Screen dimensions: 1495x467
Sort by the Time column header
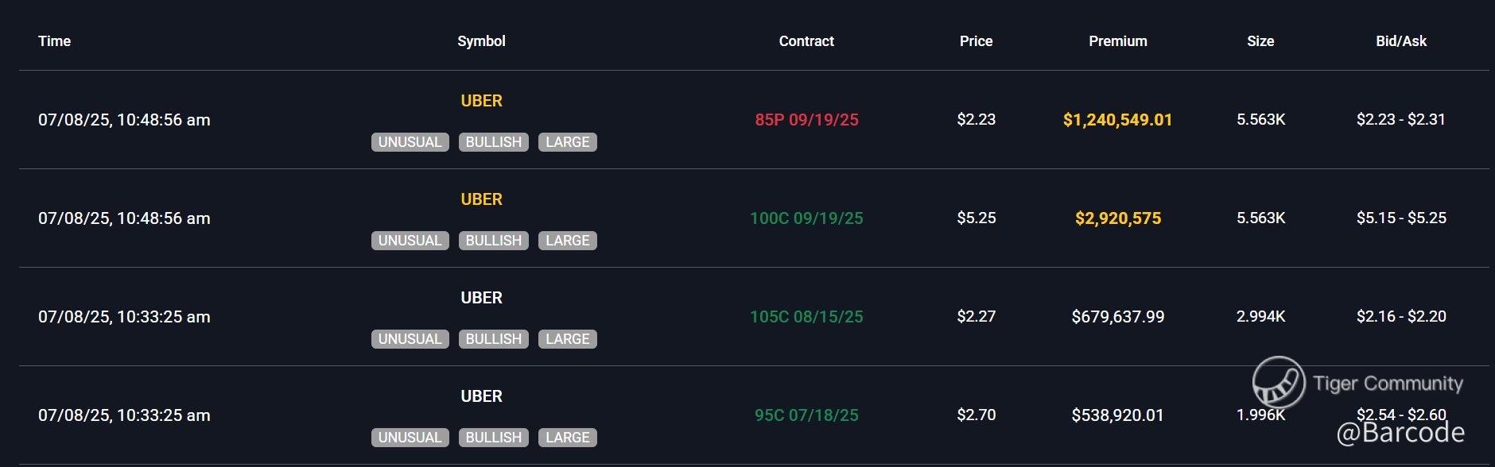click(54, 41)
